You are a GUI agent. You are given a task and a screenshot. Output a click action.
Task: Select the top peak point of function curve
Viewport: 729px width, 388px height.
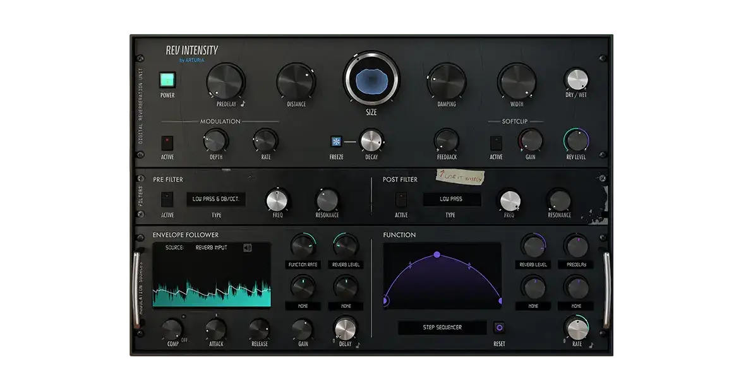[x=437, y=255]
